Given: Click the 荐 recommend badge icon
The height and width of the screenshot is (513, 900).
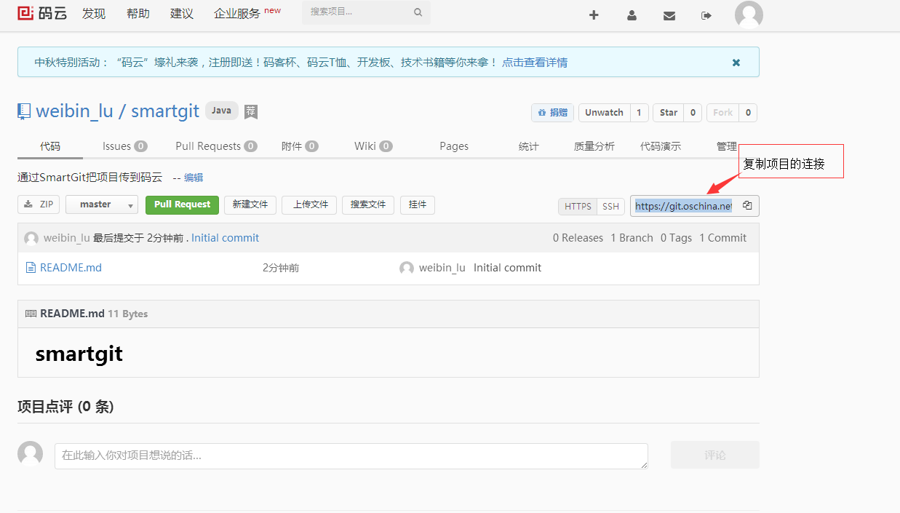Looking at the screenshot, I should (x=251, y=111).
